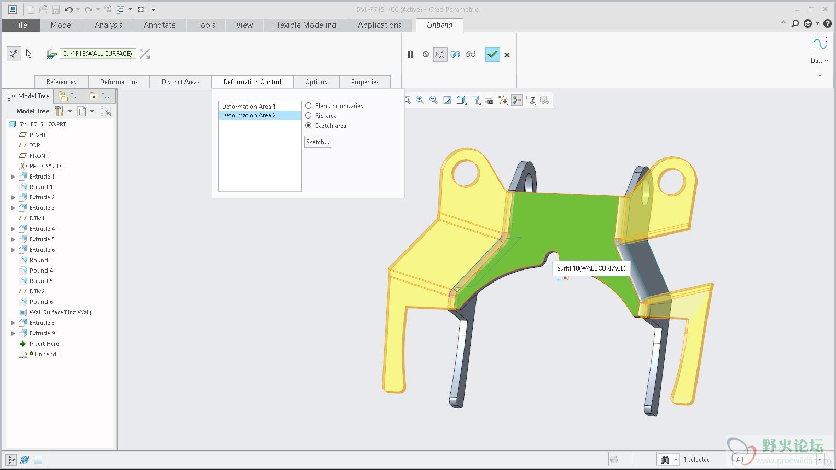Toggle the model tree display icon in status bar

point(11,460)
